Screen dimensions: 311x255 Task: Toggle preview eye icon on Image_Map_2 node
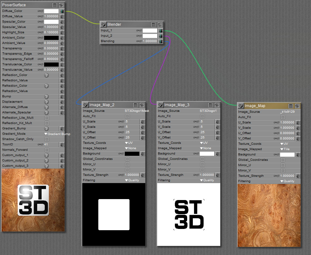(x=142, y=105)
